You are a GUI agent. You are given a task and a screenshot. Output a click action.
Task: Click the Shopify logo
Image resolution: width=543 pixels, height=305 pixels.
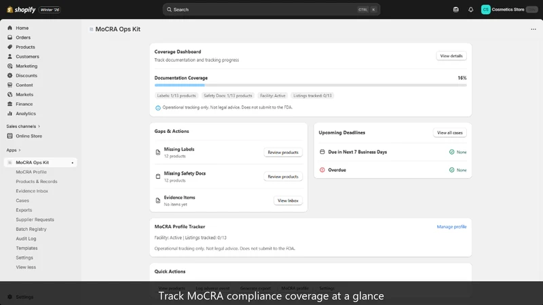point(21,9)
